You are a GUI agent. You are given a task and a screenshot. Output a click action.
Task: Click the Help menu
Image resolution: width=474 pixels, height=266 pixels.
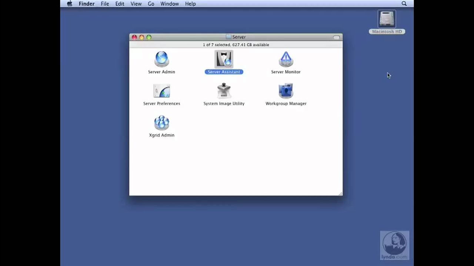tap(190, 4)
